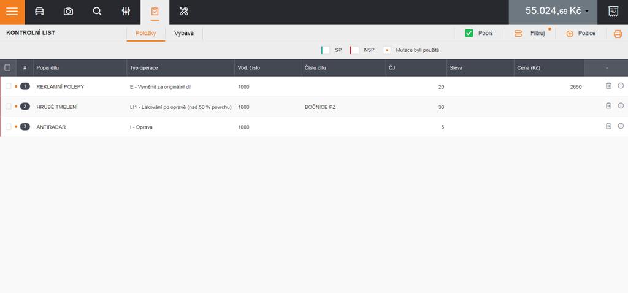Click row number badge 1

tap(25, 86)
